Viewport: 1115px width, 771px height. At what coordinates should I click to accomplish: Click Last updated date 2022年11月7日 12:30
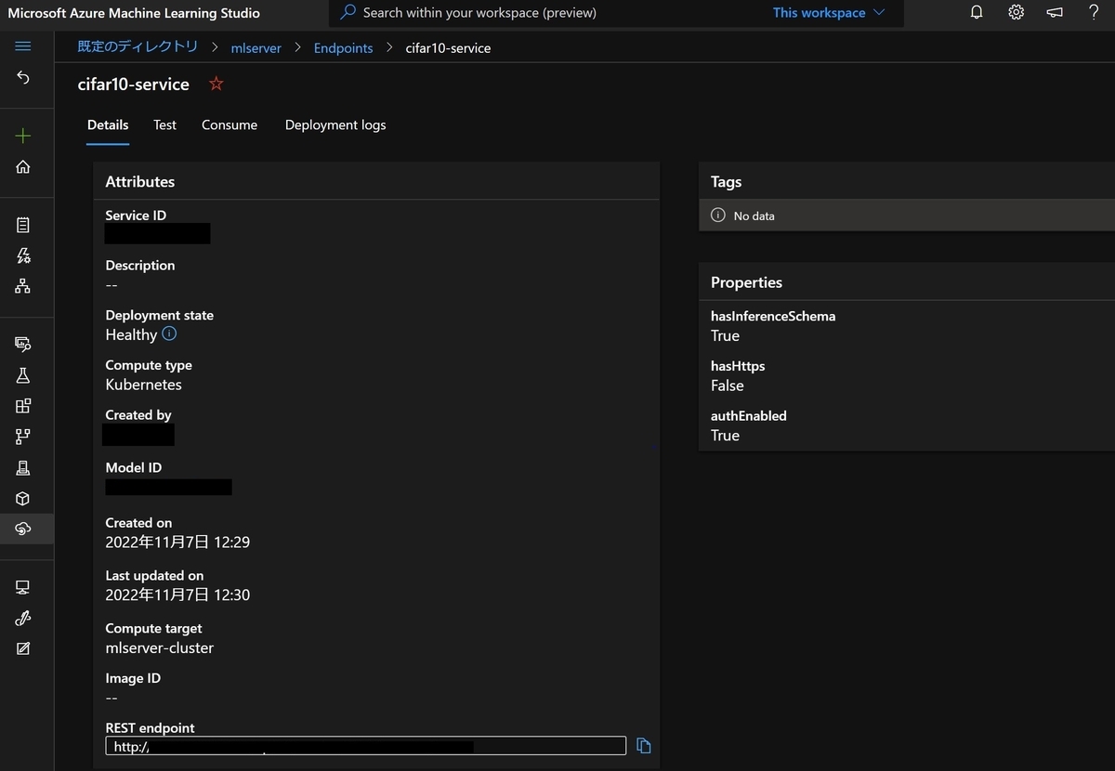coord(177,595)
